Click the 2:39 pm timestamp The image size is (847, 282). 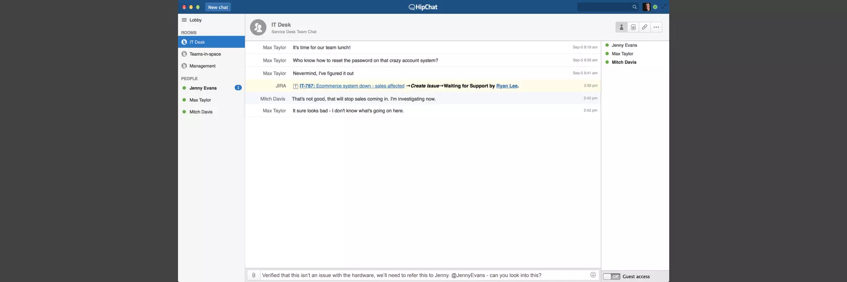click(591, 85)
